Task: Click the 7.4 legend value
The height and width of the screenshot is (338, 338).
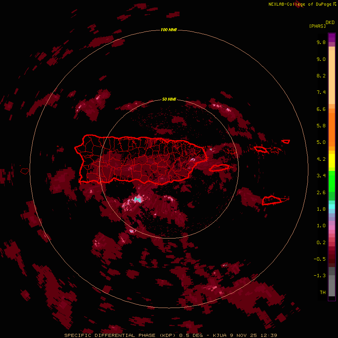Action: 321,92
